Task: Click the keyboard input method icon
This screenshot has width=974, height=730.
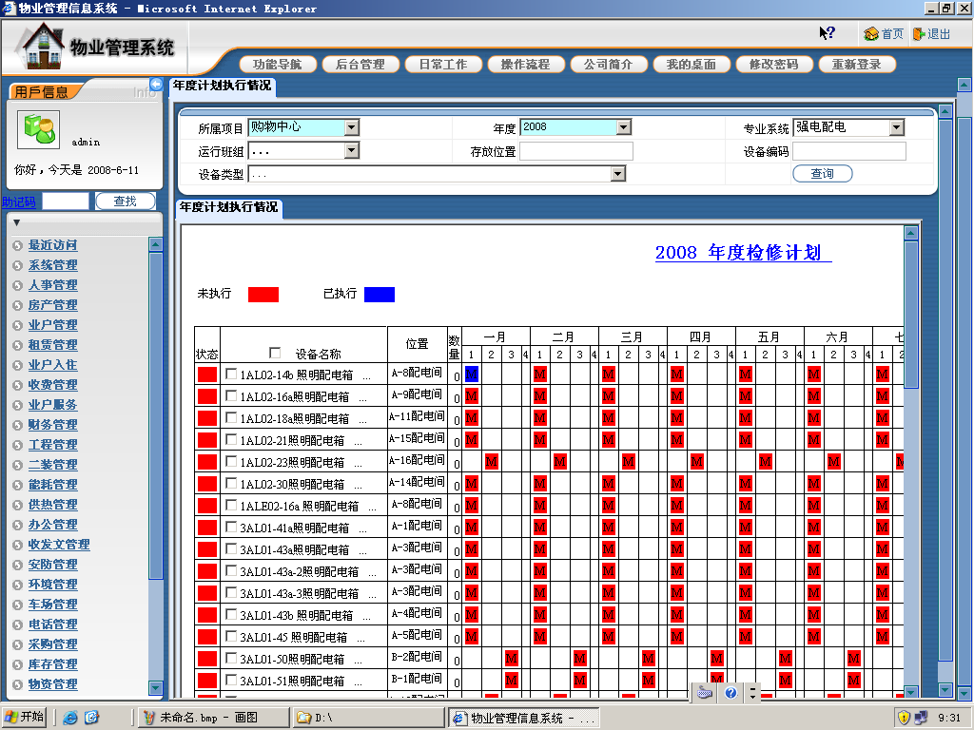Action: tap(705, 693)
